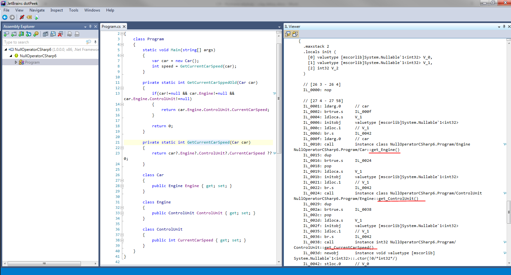Click the Open from NuGet icon
Image resolution: width=511 pixels, height=275 pixels.
coord(29,34)
